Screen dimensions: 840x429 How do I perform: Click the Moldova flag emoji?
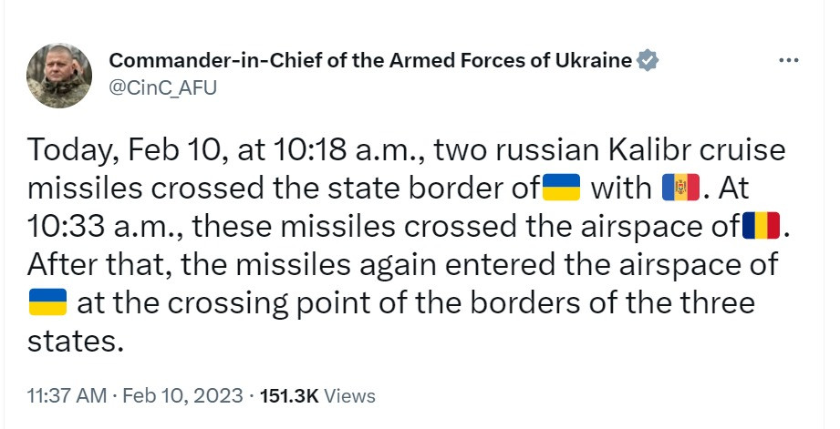point(680,189)
